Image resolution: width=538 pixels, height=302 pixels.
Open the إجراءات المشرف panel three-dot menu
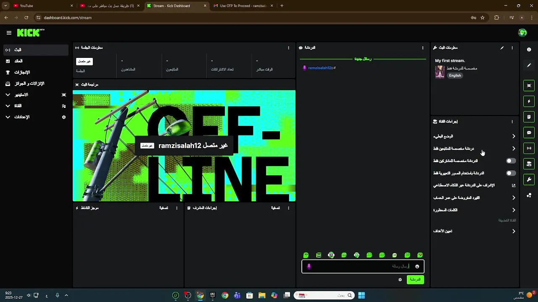coord(288,208)
